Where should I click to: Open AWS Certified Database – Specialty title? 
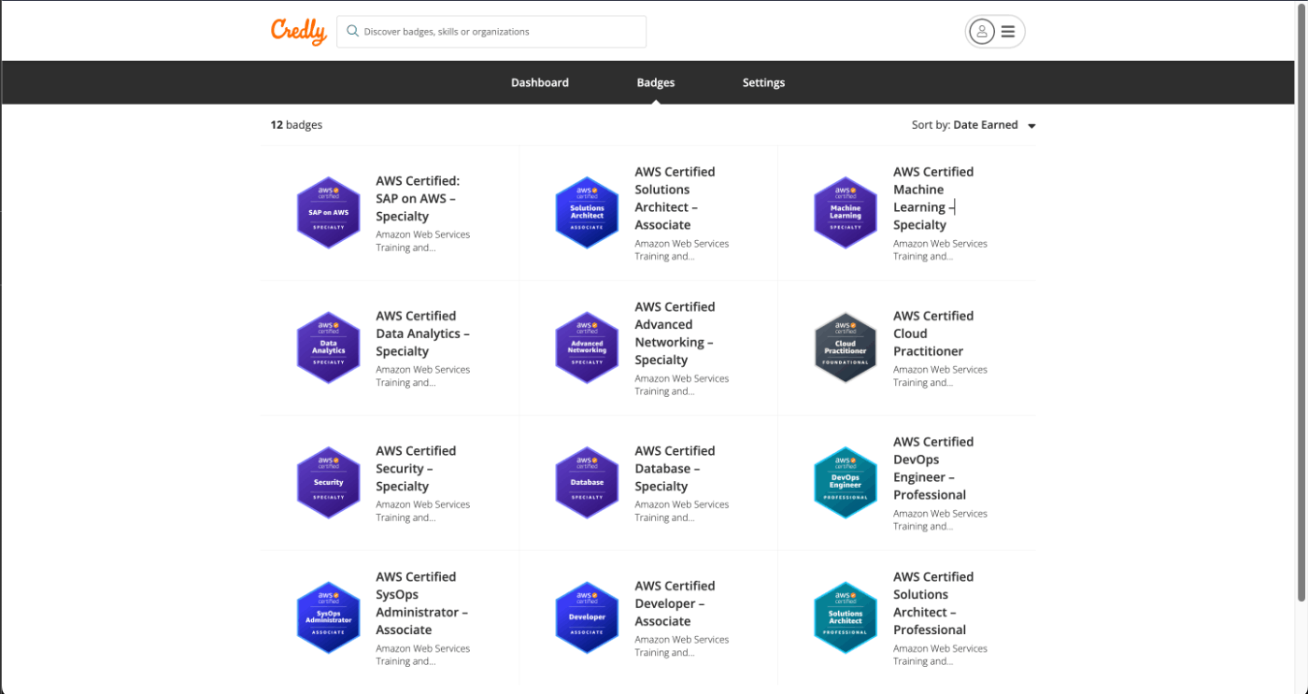[675, 469]
